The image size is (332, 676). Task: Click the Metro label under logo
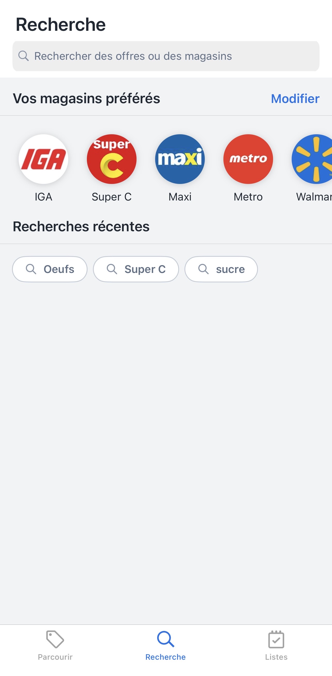[248, 197]
